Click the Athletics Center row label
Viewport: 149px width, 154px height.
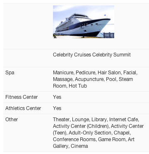[x=23, y=108]
